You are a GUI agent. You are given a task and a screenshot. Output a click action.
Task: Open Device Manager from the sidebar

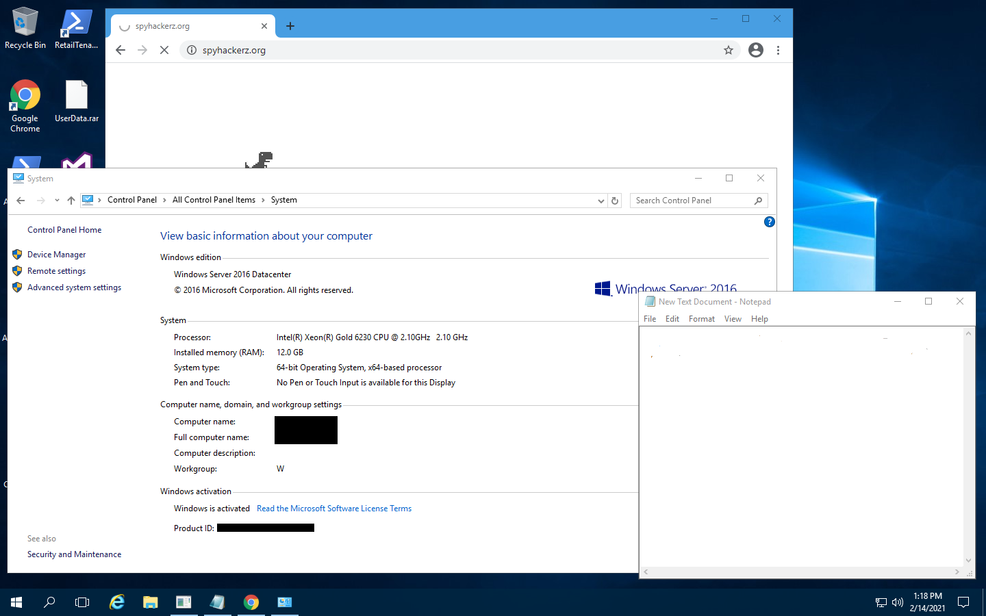point(56,255)
